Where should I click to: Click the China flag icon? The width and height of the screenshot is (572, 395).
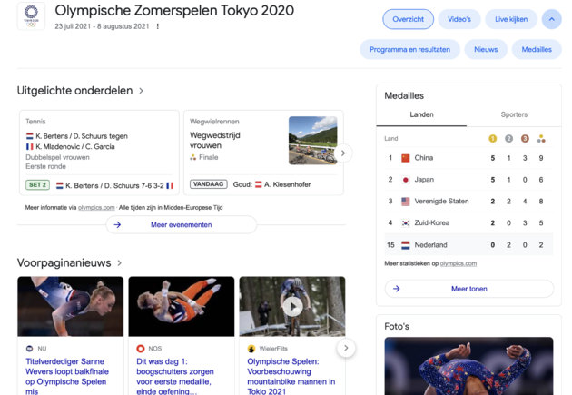tap(405, 158)
